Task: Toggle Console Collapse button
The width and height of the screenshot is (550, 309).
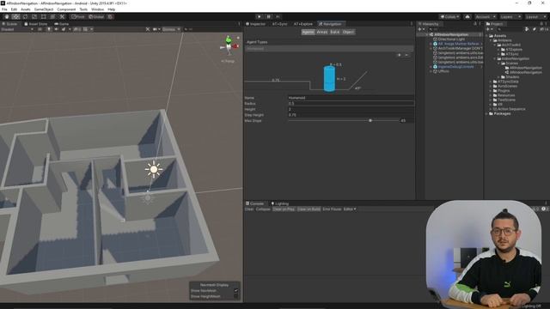Action: tap(263, 209)
